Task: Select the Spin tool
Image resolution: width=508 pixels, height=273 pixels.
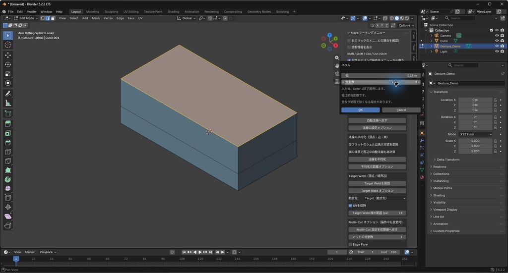Action: [8, 179]
